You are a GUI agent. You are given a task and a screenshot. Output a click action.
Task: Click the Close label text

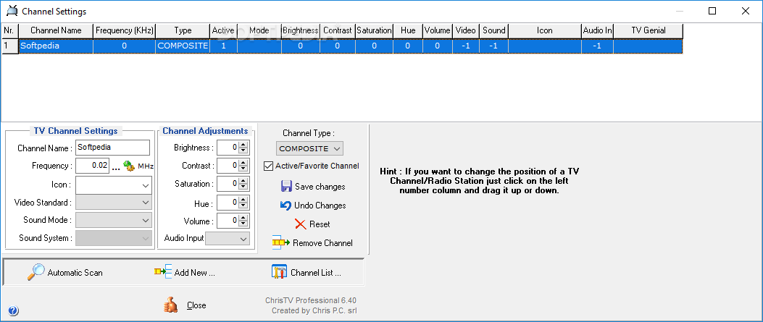pyautogui.click(x=196, y=305)
